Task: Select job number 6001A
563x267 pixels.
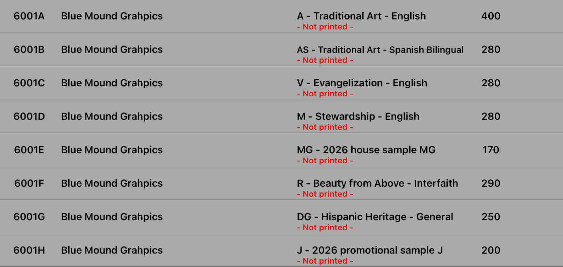Action: 29,16
